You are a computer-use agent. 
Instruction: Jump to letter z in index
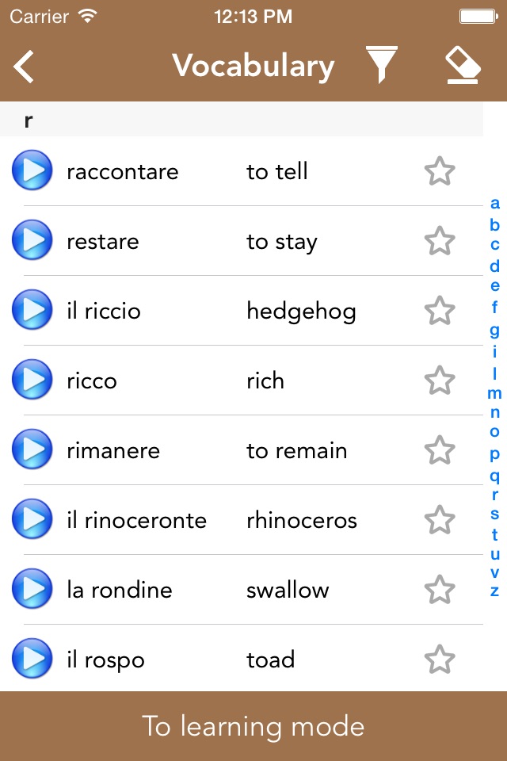(x=495, y=591)
